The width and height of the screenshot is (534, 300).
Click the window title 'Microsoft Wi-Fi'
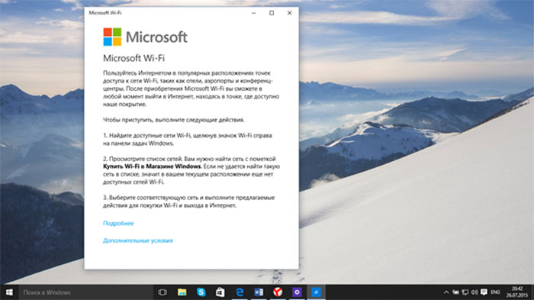[105, 13]
